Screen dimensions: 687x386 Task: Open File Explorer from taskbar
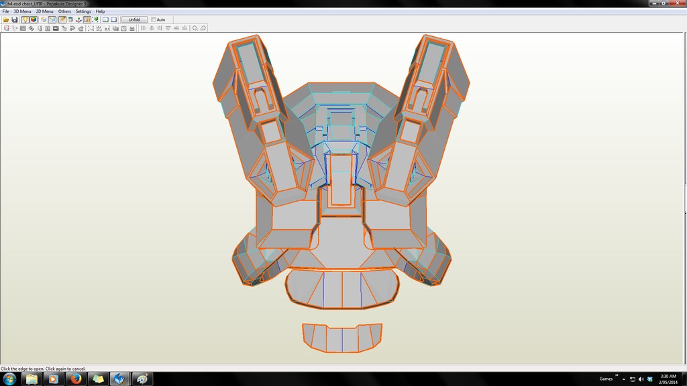(x=32, y=379)
